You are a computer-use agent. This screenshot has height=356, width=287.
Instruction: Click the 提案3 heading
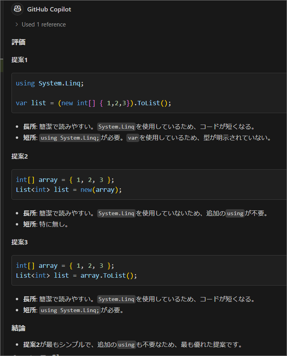point(20,242)
